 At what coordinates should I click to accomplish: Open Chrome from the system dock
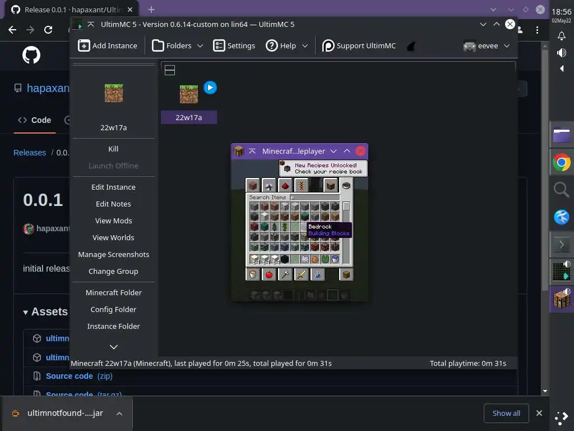(561, 162)
